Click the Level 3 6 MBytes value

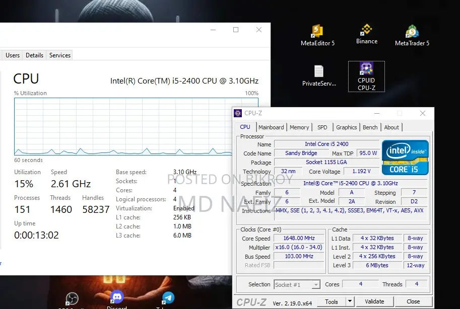(377, 265)
